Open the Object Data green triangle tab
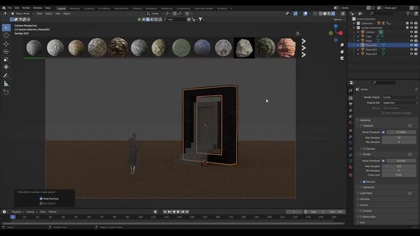 [350, 161]
